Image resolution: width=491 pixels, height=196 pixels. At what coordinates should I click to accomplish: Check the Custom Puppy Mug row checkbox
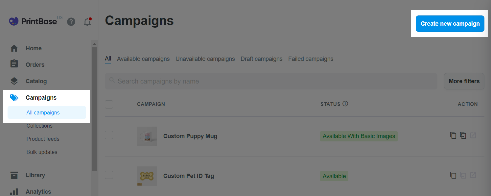pyautogui.click(x=109, y=135)
